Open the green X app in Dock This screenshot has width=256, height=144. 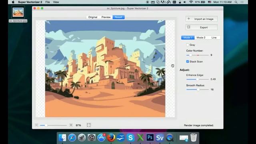140,138
